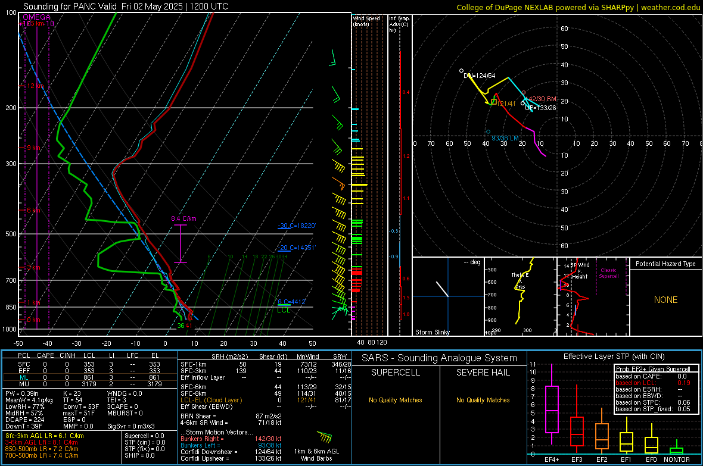Click the 'SARS - Sounding Analogue System' heading
The width and height of the screenshot is (703, 466).
(x=439, y=358)
